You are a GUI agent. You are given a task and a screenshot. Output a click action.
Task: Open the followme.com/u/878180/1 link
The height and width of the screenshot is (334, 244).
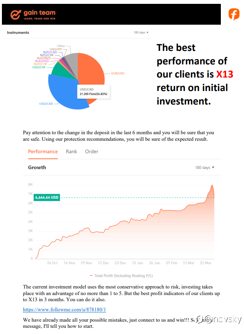[x=64, y=309]
